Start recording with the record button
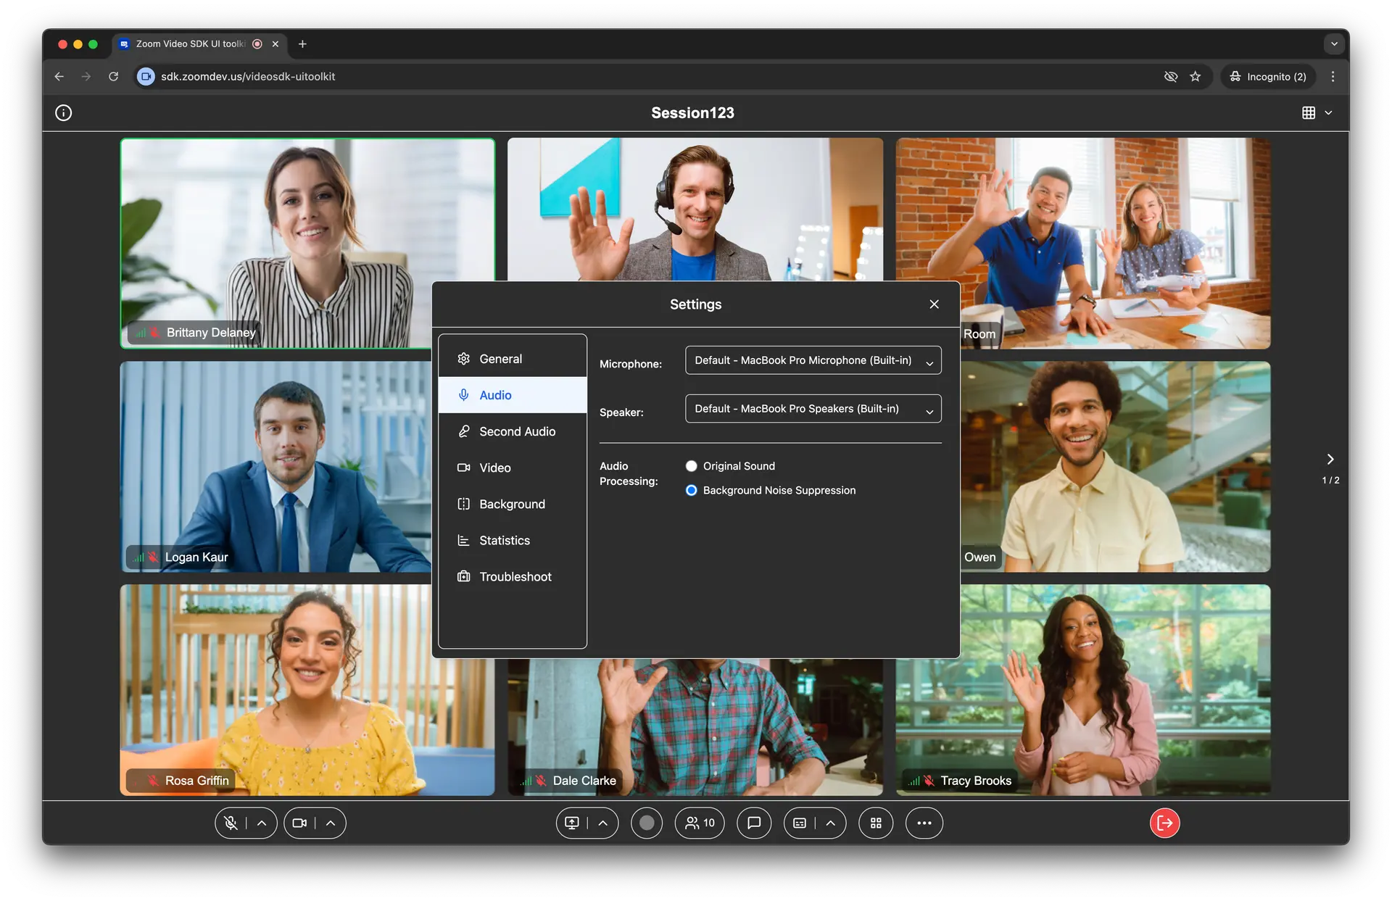This screenshot has width=1392, height=901. 647,823
